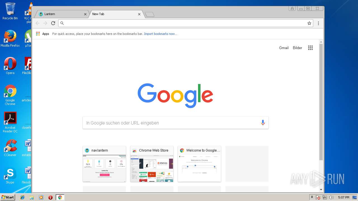Screen dimensions: 358x201
Task: Click the page scrollbar down arrow
Action: 321,190
